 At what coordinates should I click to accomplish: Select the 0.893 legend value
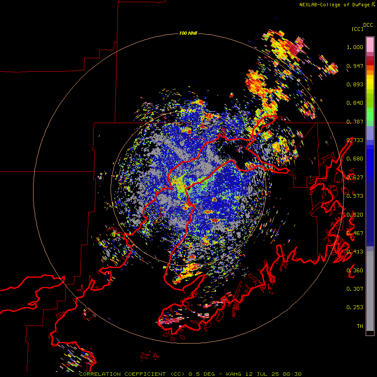355,84
